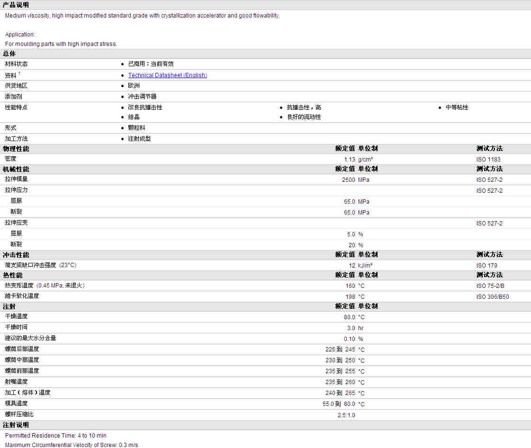The width and height of the screenshot is (531, 448).
Task: Click the 注射成型 processing method item
Action: pos(139,139)
